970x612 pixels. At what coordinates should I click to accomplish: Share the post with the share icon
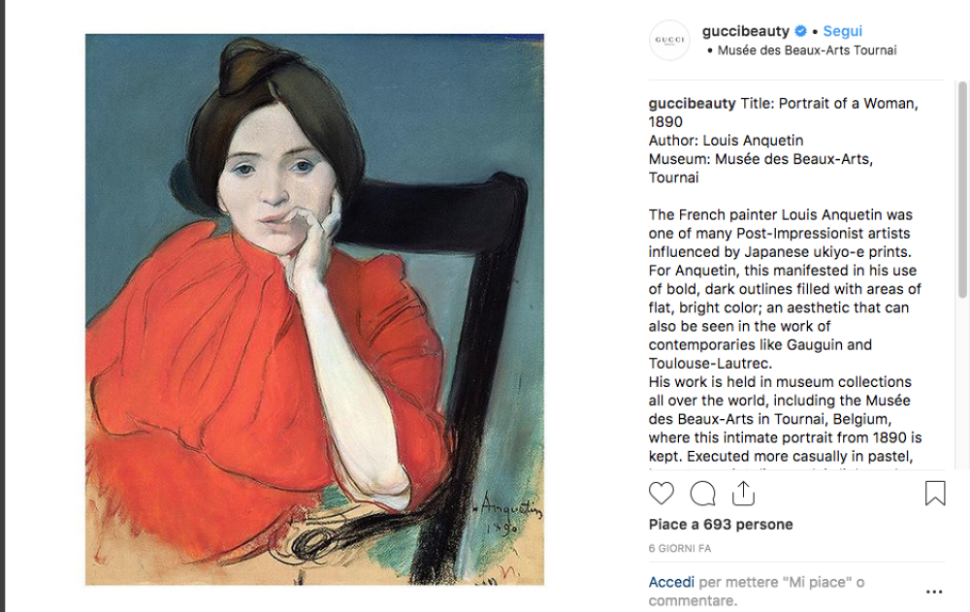743,494
